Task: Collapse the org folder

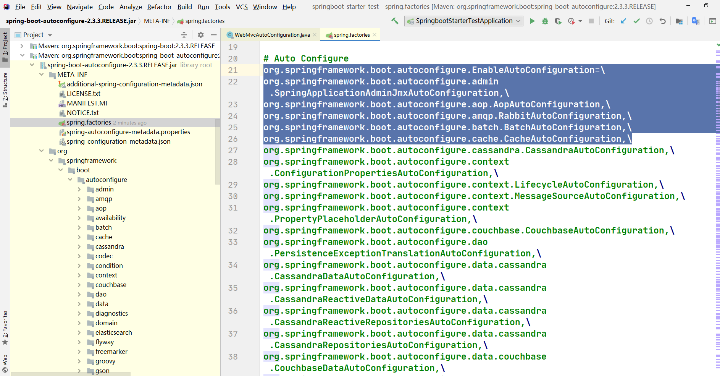Action: point(41,151)
